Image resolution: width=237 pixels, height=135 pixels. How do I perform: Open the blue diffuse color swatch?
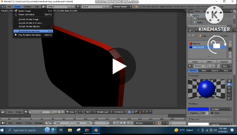[198, 109]
